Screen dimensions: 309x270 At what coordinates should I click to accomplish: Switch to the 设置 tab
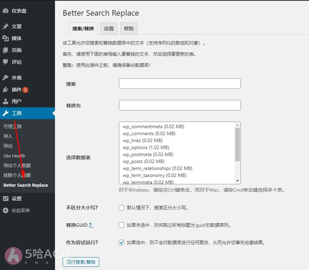point(109,28)
